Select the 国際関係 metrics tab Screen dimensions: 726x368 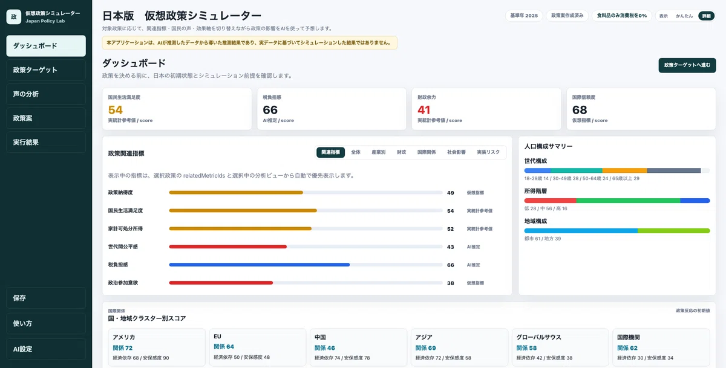(x=426, y=152)
